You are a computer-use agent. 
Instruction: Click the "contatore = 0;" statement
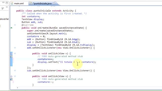click(36, 36)
